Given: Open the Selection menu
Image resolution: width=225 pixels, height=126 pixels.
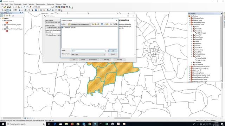Looking at the screenshot, I should click(31, 4).
